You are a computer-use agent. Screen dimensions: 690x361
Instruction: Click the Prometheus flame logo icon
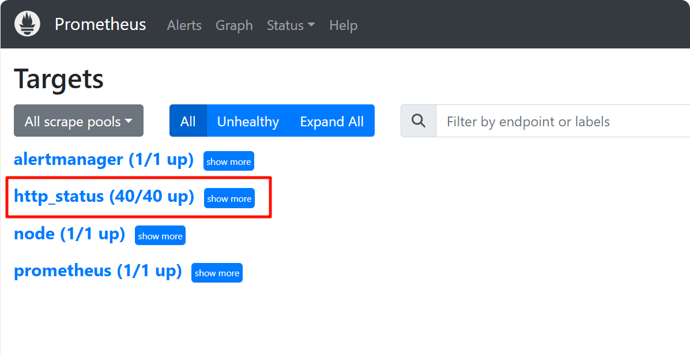[27, 24]
